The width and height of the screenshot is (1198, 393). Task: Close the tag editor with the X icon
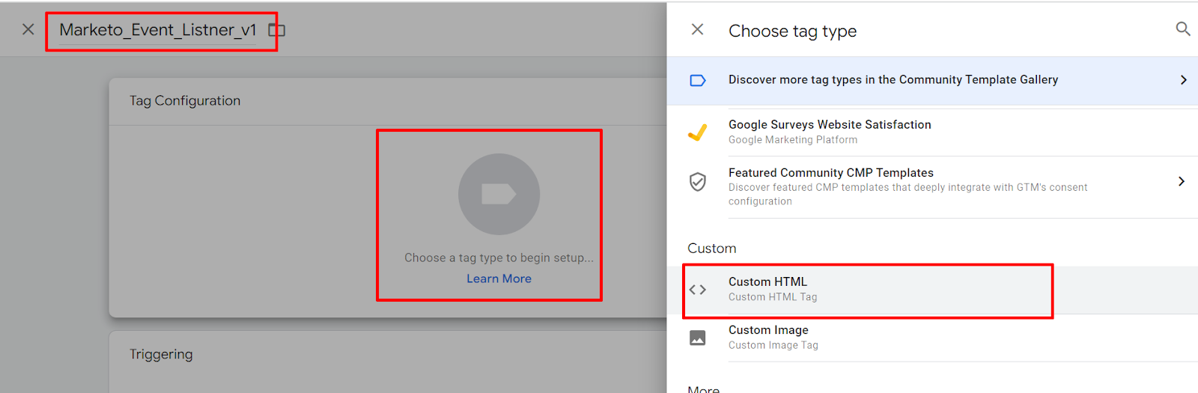pyautogui.click(x=28, y=29)
